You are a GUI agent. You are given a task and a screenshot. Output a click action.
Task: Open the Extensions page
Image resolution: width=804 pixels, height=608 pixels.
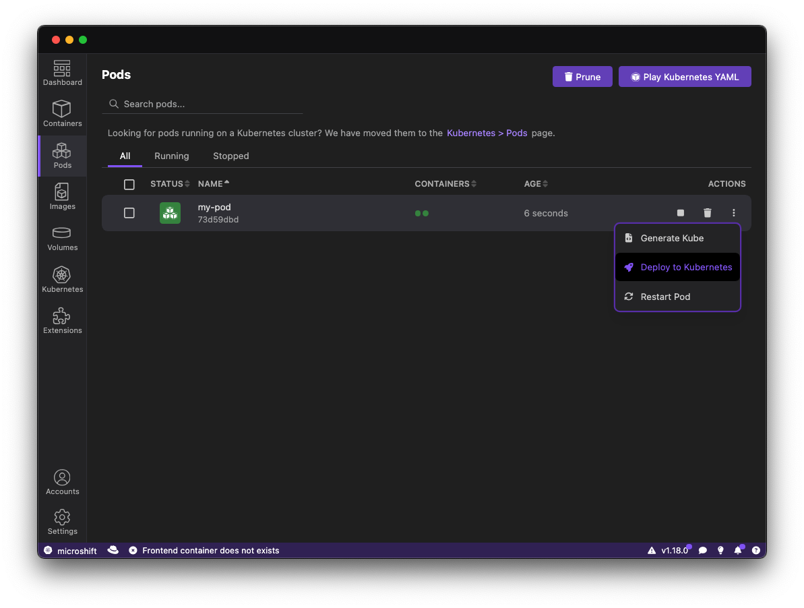pyautogui.click(x=62, y=321)
